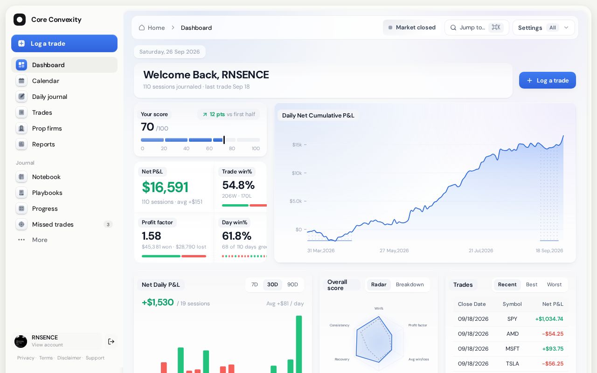
Task: Open the Notebook sidebar icon
Action: 21,177
